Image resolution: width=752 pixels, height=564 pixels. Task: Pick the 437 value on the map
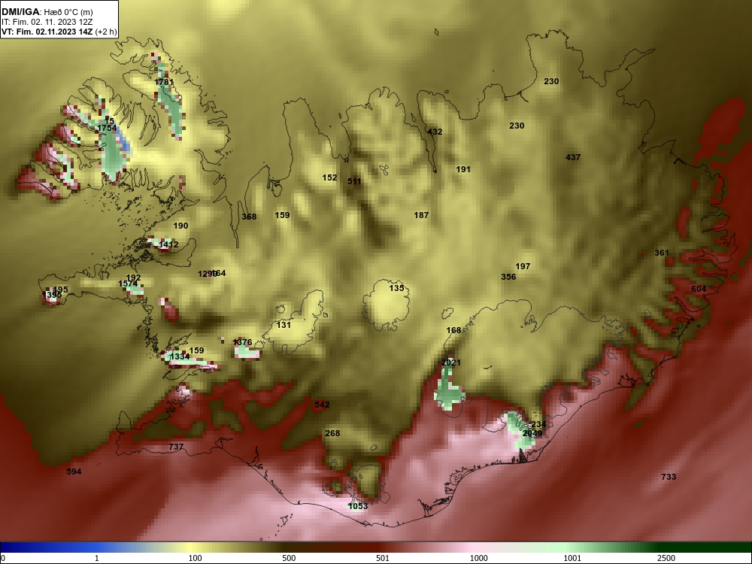(x=573, y=157)
